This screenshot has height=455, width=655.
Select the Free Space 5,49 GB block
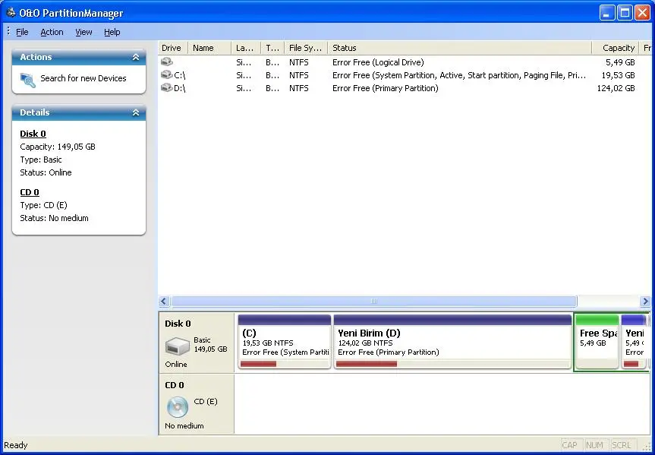click(597, 342)
